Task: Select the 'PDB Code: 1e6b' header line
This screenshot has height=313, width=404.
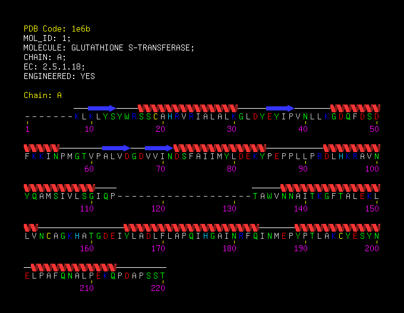Action: 57,29
